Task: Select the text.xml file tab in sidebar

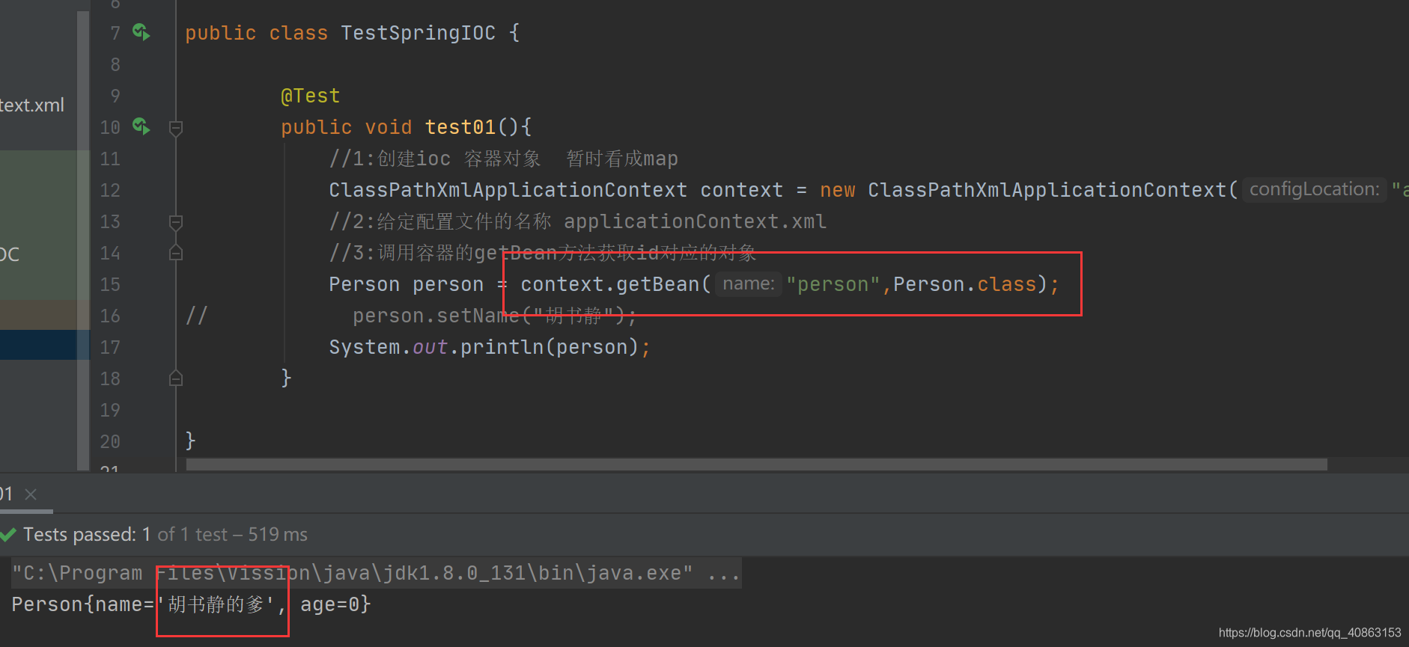Action: 32,105
